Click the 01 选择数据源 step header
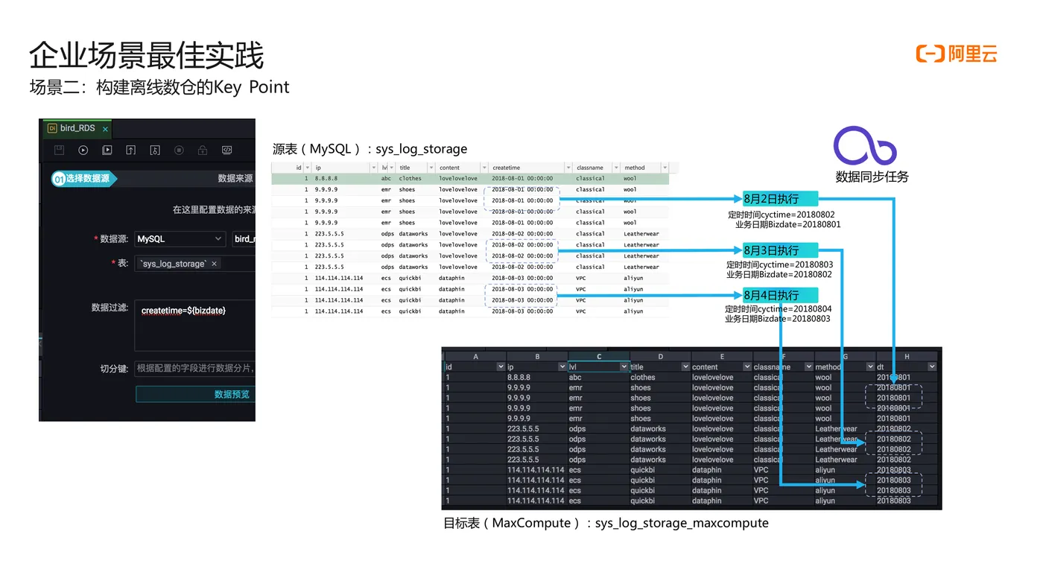This screenshot has width=1043, height=587. click(83, 179)
